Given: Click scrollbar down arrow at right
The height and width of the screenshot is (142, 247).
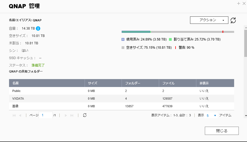Looking at the screenshot, I should [246, 116].
